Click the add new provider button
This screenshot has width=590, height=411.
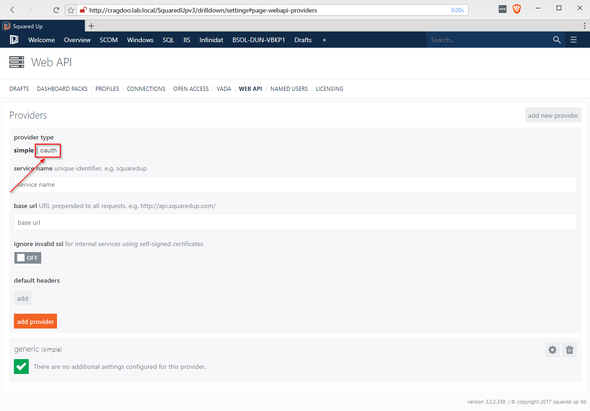pos(553,115)
